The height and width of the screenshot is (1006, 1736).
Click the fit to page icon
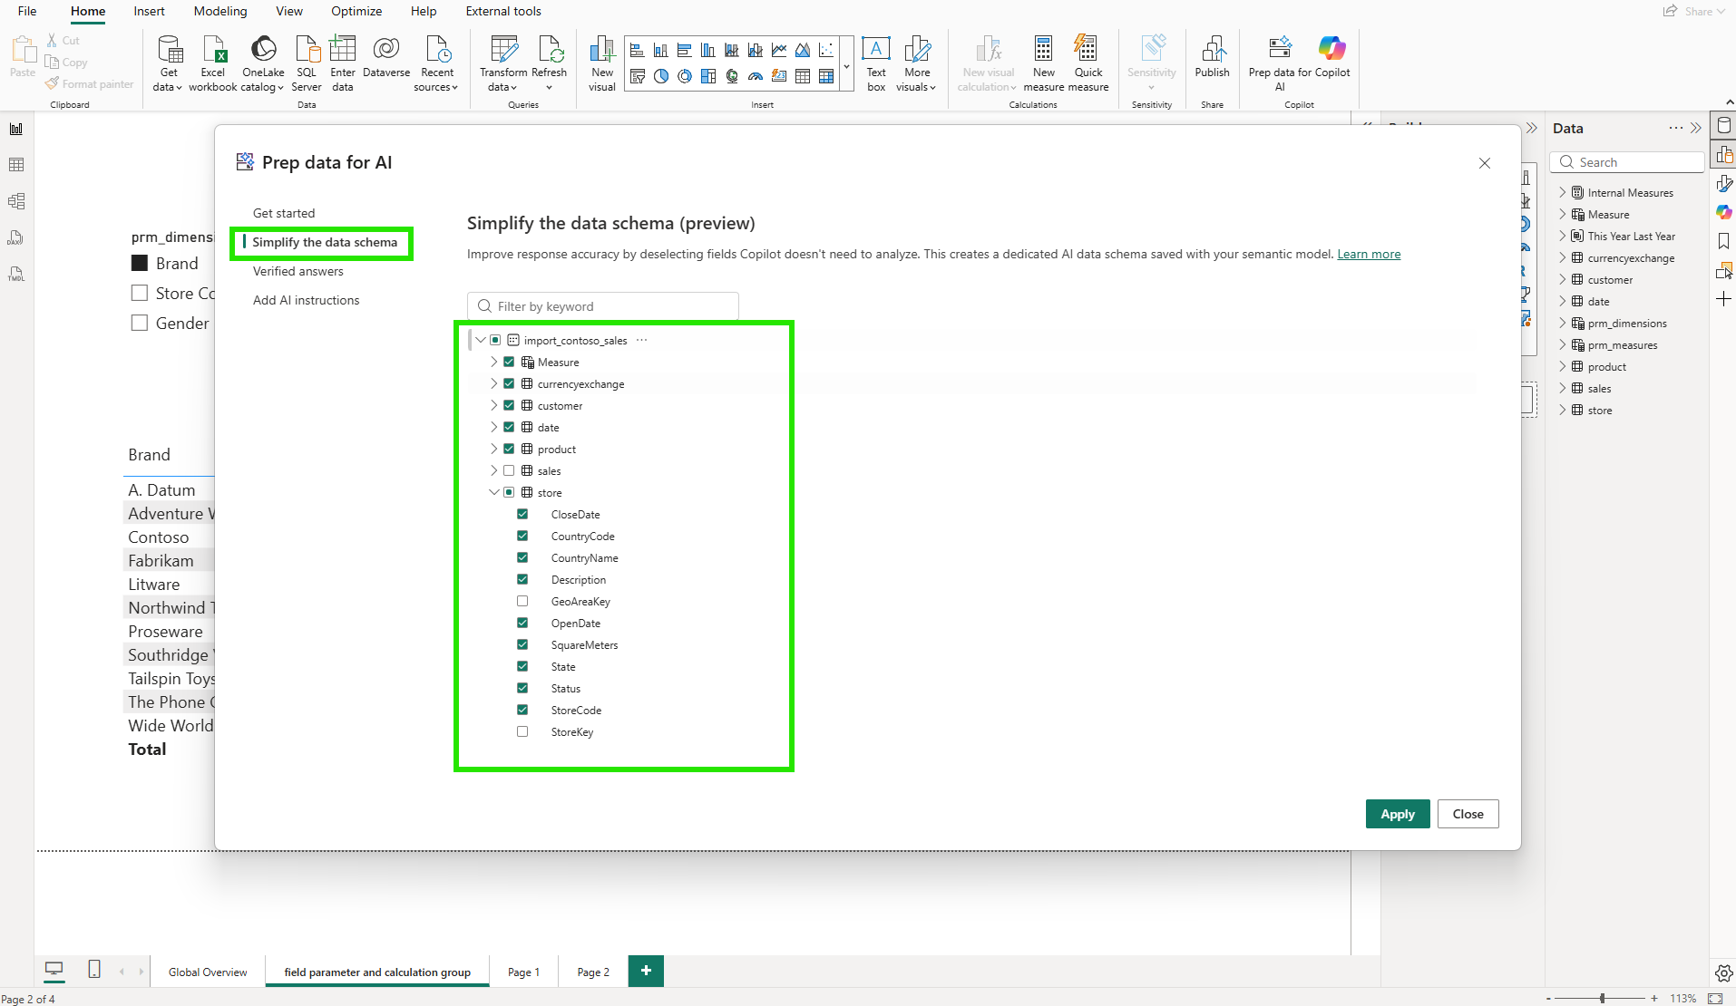pyautogui.click(x=1715, y=998)
